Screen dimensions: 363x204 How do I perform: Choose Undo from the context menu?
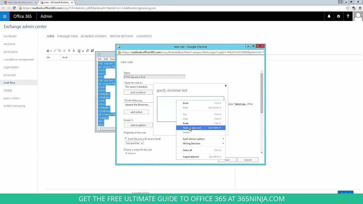(201, 103)
